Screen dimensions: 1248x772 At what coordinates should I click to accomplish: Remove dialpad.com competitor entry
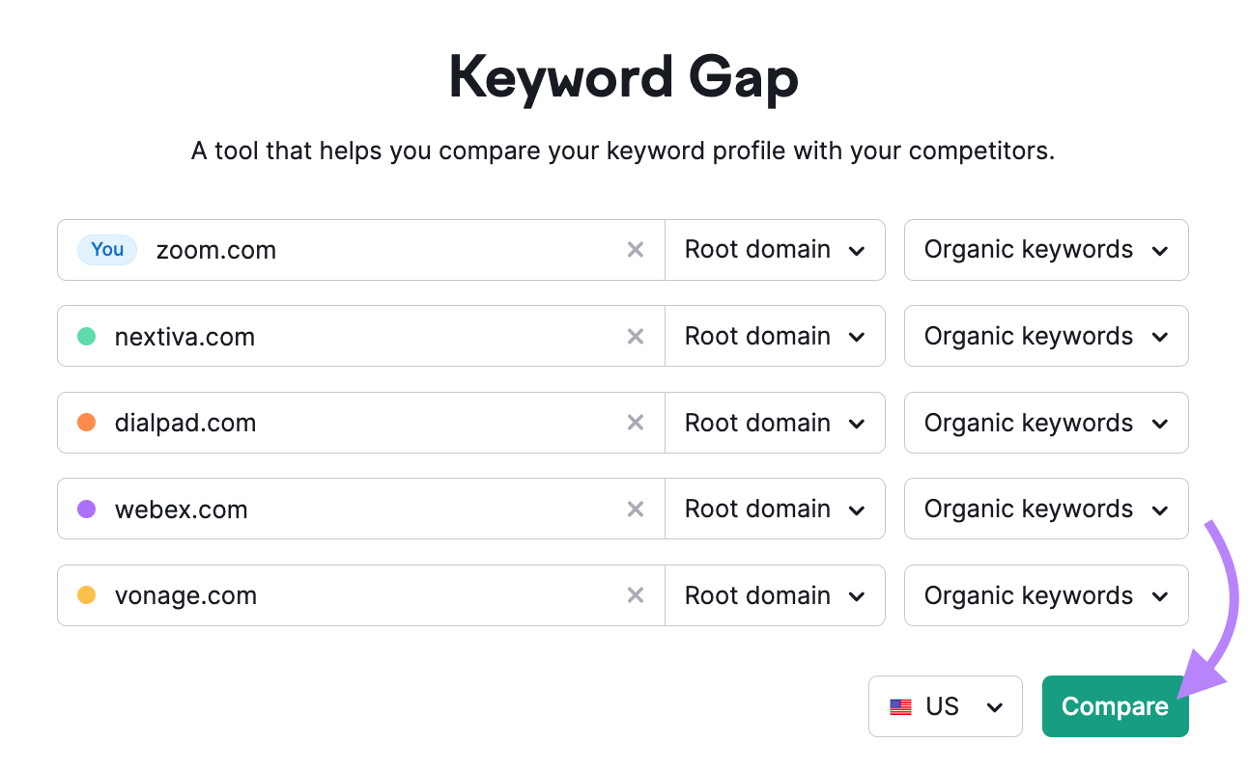coord(636,423)
